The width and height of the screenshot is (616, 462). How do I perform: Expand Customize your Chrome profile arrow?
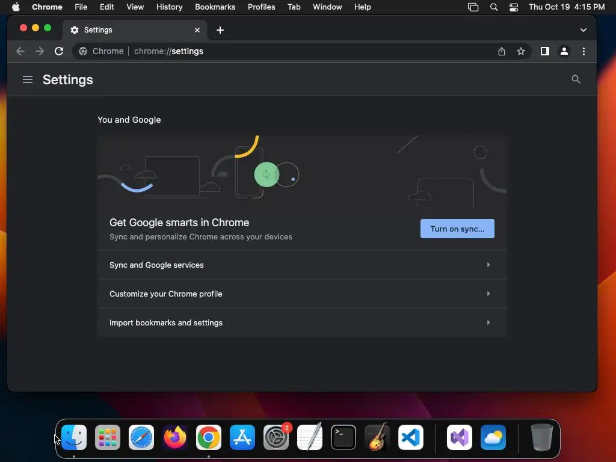[488, 294]
